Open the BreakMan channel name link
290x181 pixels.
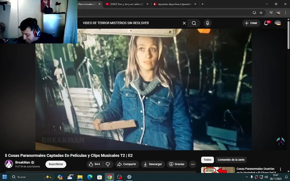tap(23, 162)
